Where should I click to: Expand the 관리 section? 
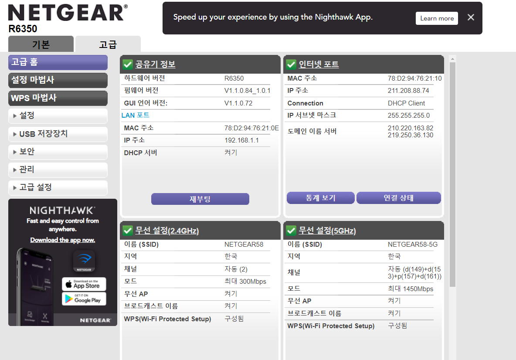(58, 170)
